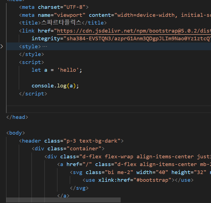Click the a href="/" line
The width and height of the screenshot is (211, 203).
point(134,164)
